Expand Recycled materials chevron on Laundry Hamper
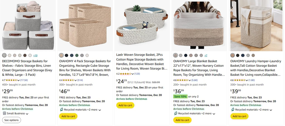This screenshot has width=285, height=126. pyautogui.click(x=271, y=110)
